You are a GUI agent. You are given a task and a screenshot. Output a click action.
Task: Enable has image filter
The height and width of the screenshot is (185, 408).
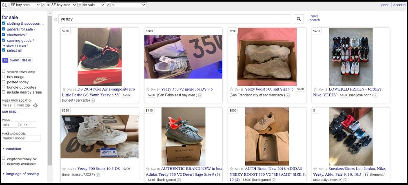click(x=4, y=77)
